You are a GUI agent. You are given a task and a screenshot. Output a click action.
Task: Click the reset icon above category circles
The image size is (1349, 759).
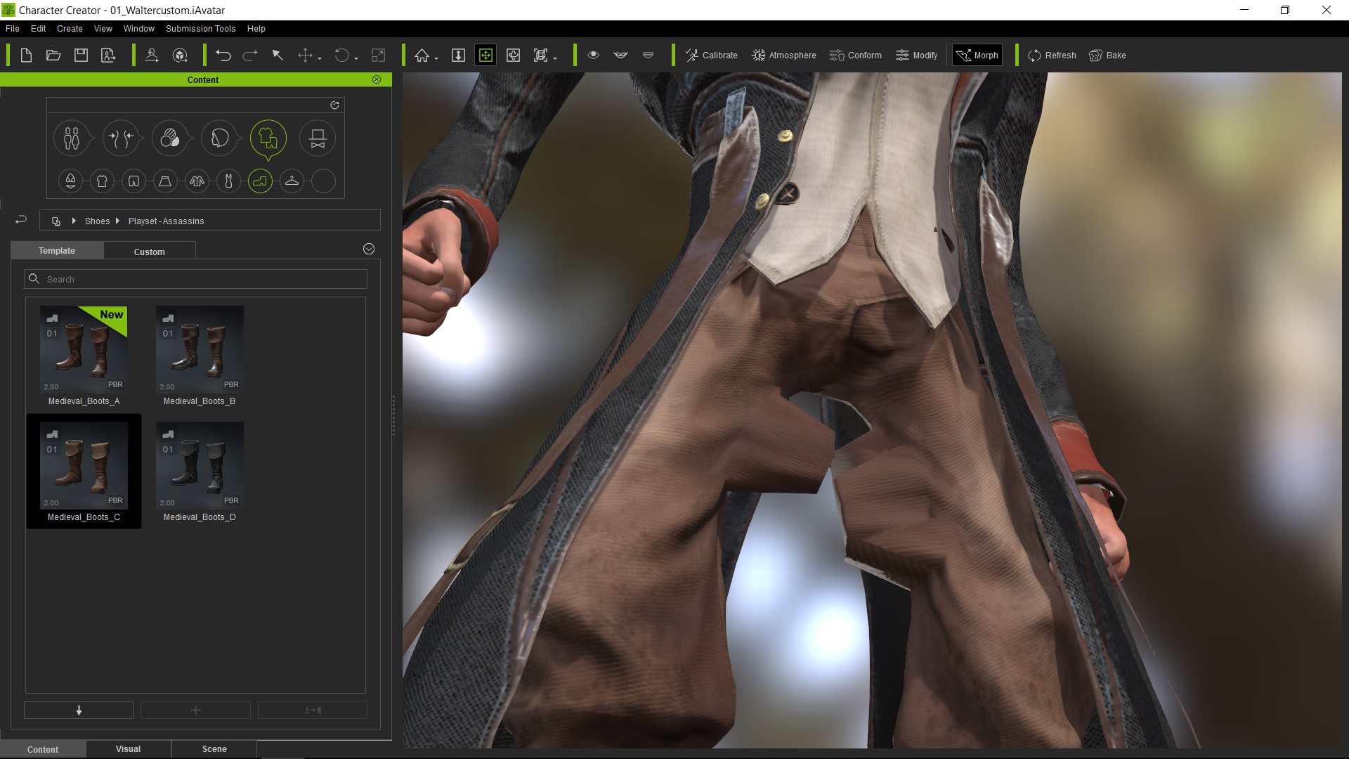tap(334, 105)
